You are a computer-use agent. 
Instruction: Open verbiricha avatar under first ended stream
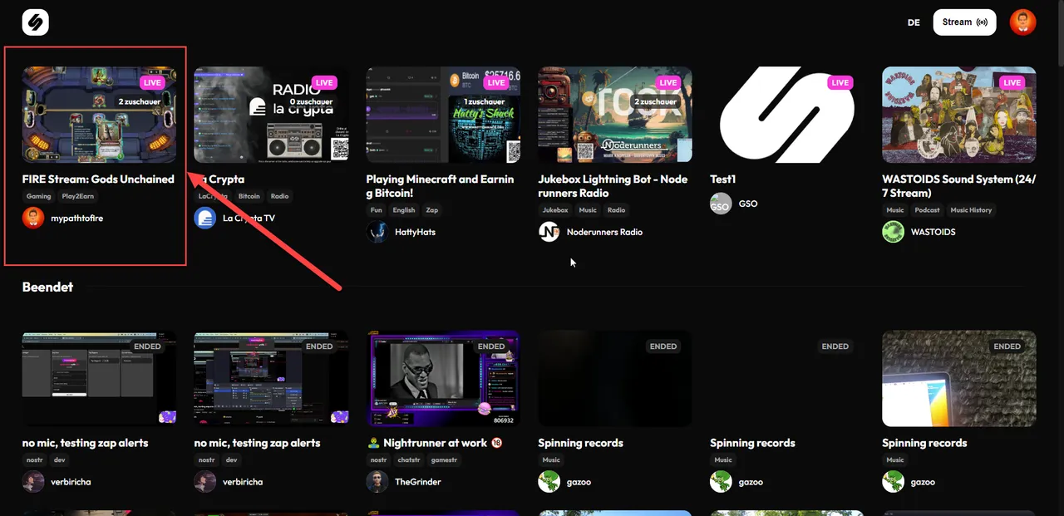33,482
